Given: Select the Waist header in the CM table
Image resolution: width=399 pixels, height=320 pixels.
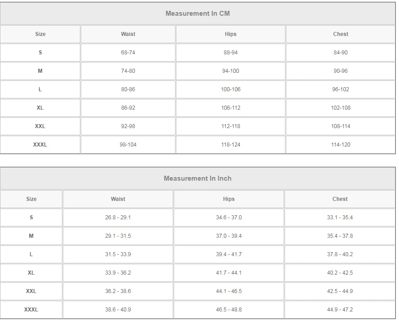Looking at the screenshot, I should click(128, 34).
